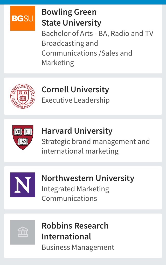Open the Cornell University school name
Screen dimensions: 166x265
point(75,89)
